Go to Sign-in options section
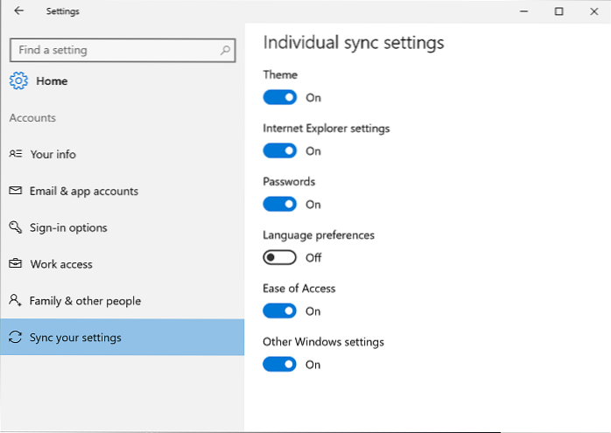The height and width of the screenshot is (433, 611). pos(68,227)
